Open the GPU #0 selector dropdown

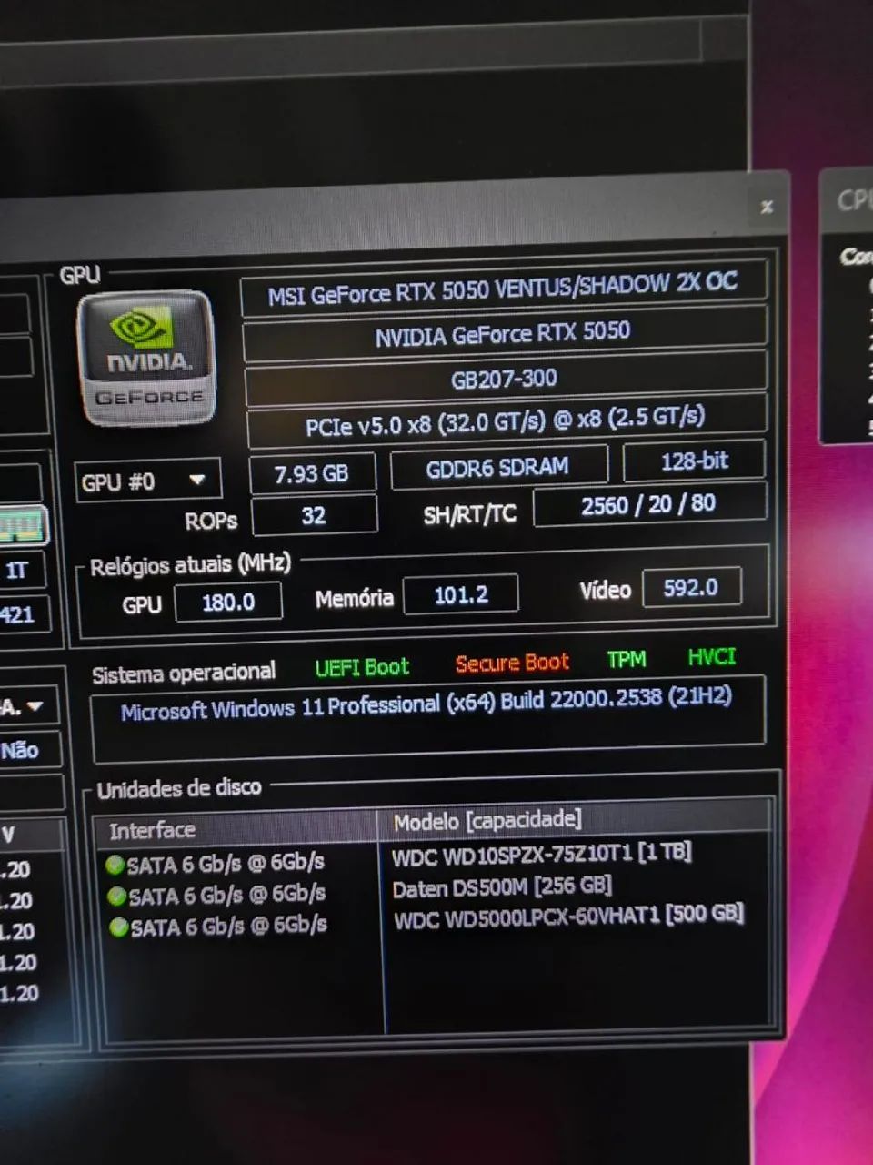coord(148,481)
